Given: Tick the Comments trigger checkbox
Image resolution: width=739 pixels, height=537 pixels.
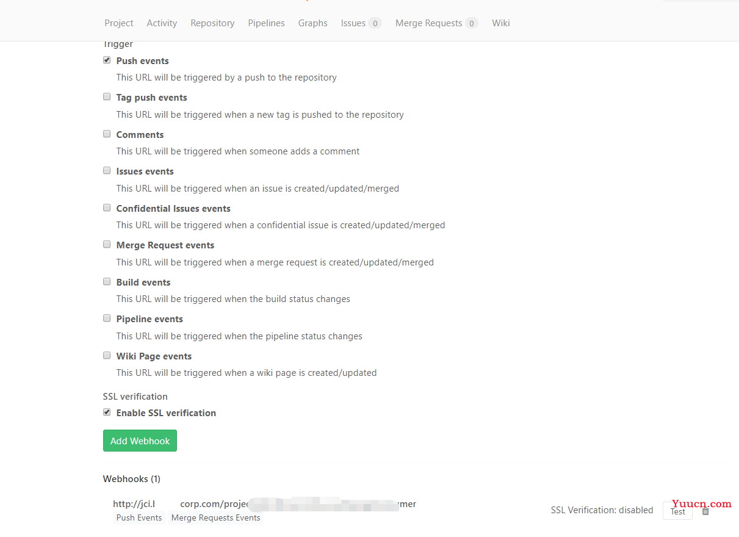Looking at the screenshot, I should coord(107,134).
